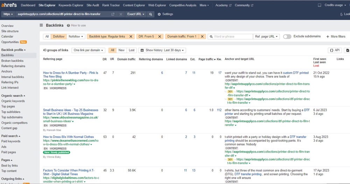350x184 pixels.
Task: Open external link icon in URL bar
Action: (113, 14)
